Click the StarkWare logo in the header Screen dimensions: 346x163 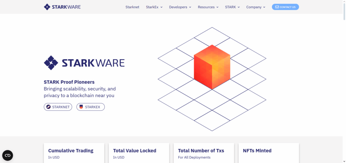point(62,7)
